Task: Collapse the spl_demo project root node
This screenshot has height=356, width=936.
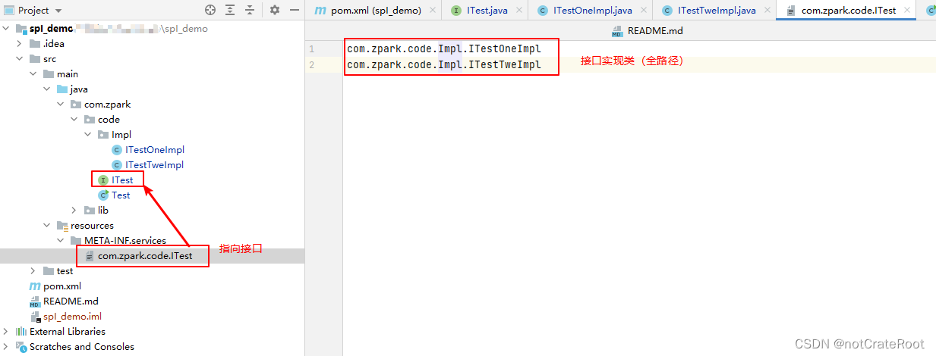Action: [7, 28]
